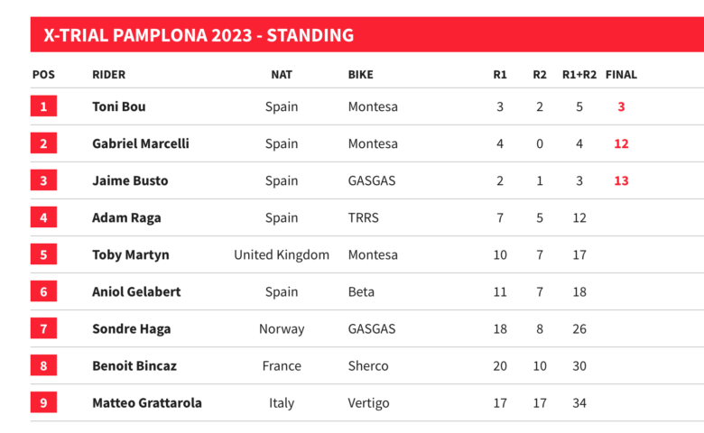Click the R1+R2 column header

click(x=579, y=75)
